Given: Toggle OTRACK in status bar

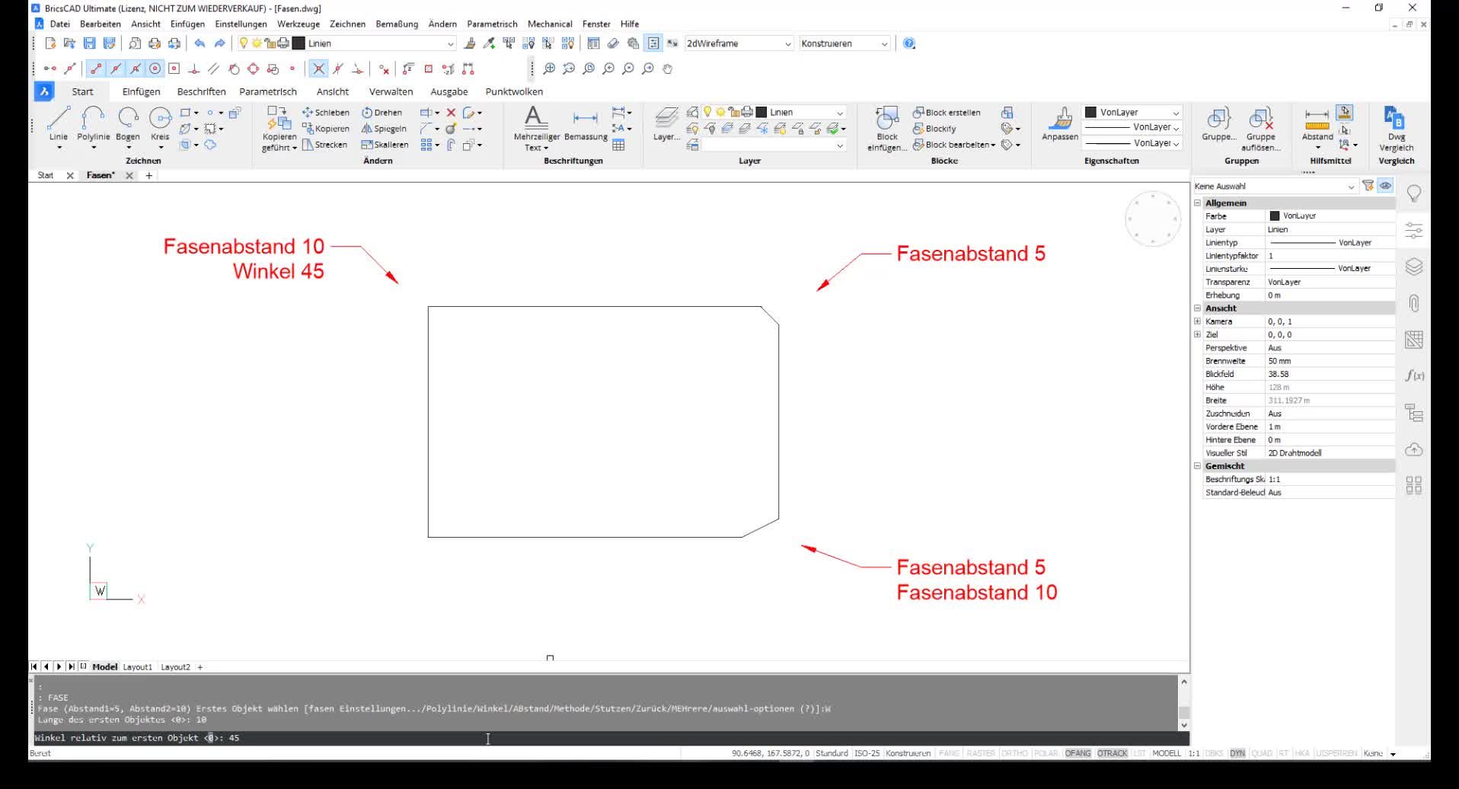Looking at the screenshot, I should point(1112,753).
